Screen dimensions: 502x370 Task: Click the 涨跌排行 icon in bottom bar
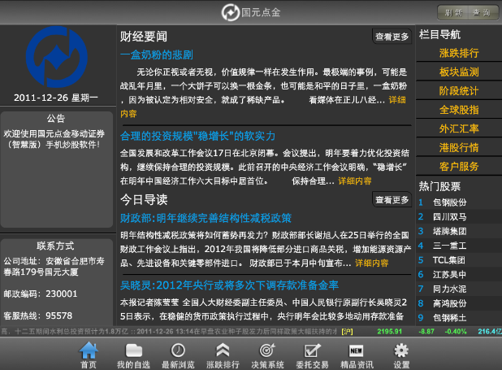tap(223, 355)
